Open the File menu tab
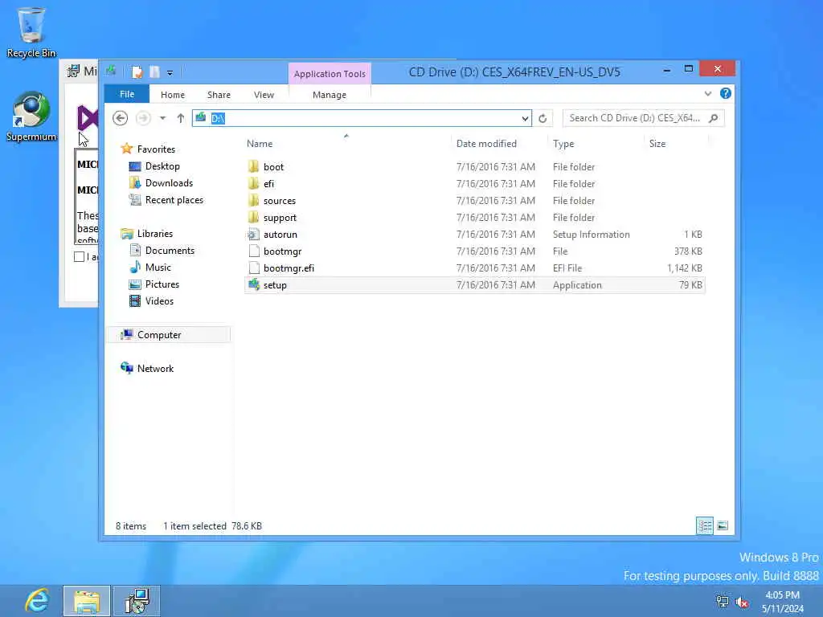823x617 pixels. pos(127,94)
